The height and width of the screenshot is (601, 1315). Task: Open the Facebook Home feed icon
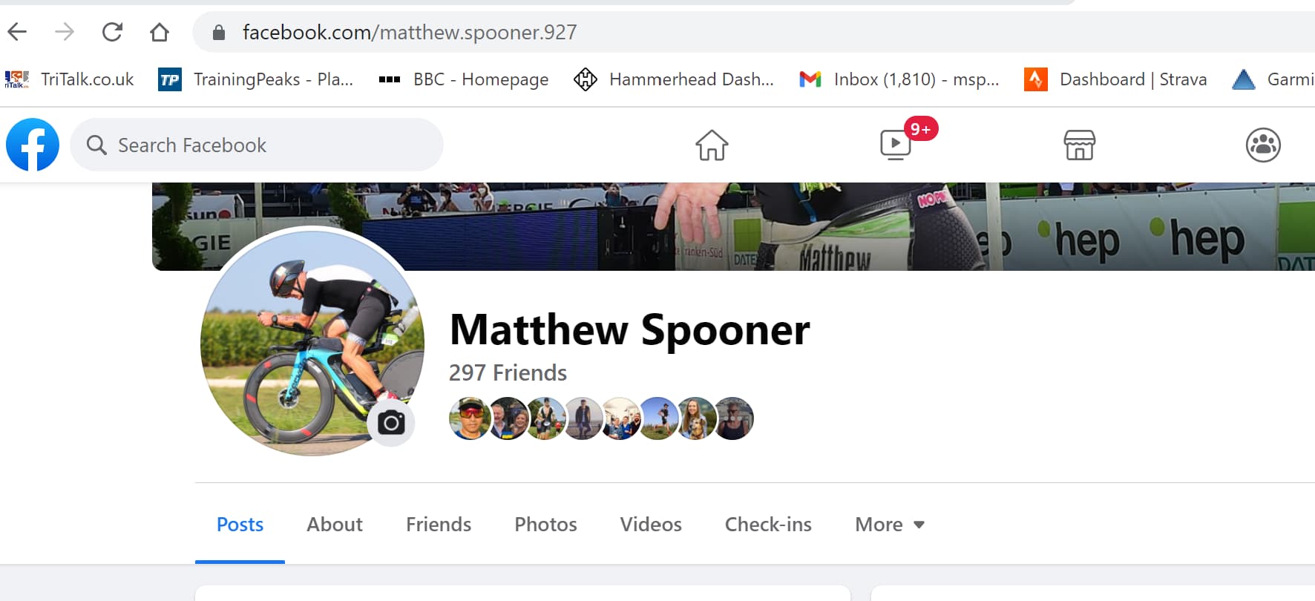pyautogui.click(x=712, y=145)
